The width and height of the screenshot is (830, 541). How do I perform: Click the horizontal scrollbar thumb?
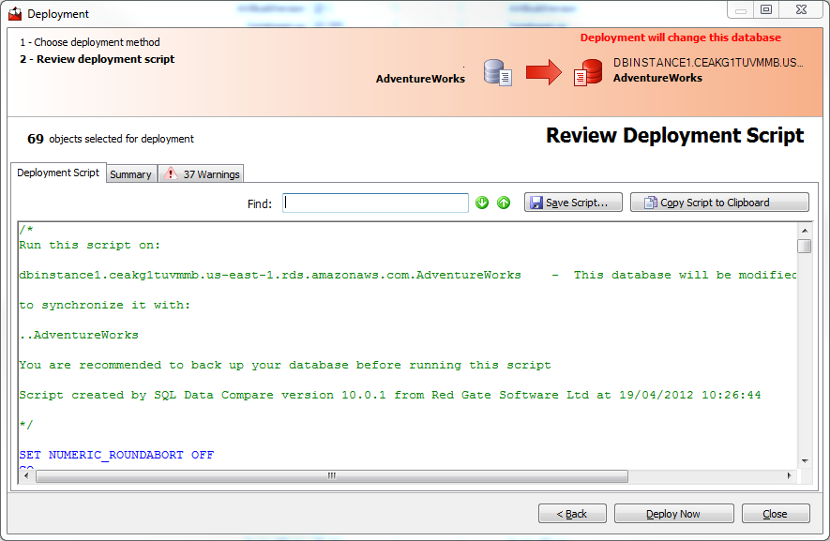[332, 476]
